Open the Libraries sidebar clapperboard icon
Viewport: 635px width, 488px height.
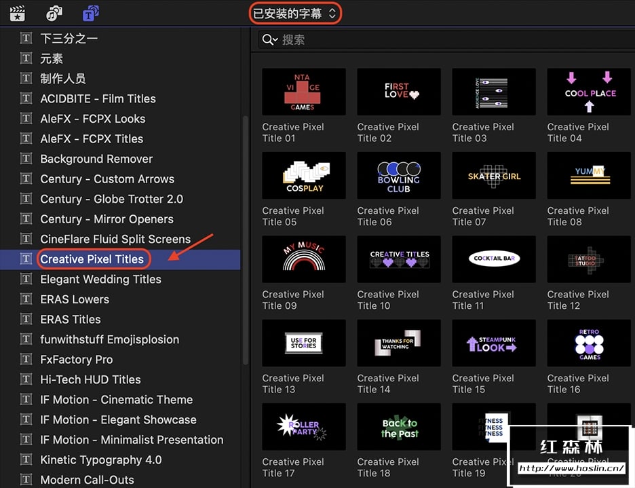click(x=18, y=14)
